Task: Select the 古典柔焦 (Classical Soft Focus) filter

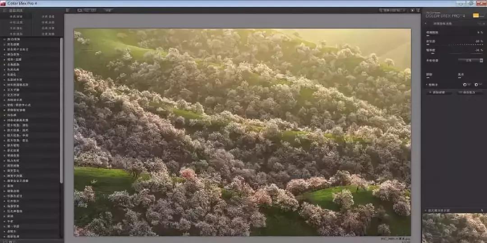Action: [x=14, y=64]
